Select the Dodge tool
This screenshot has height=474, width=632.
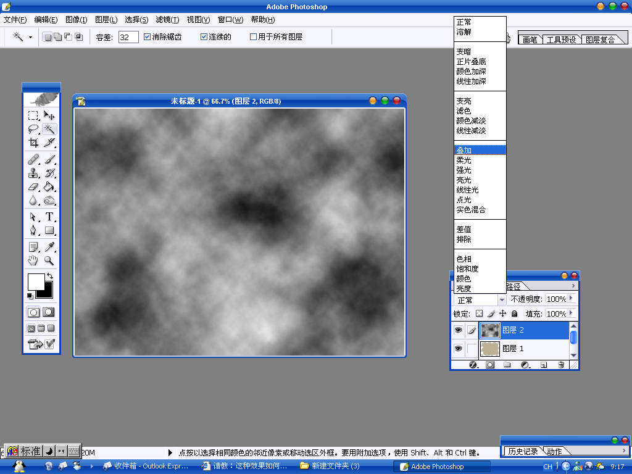[x=49, y=201]
